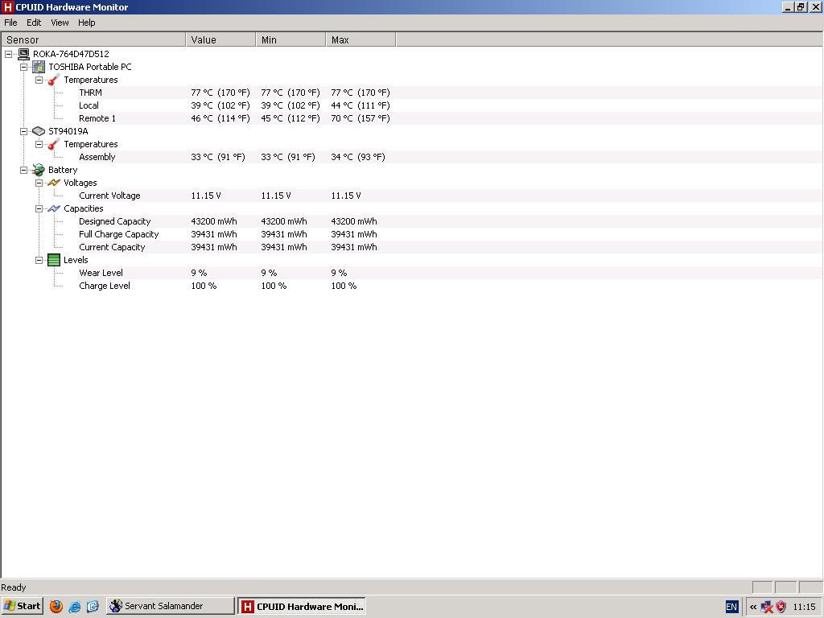824x618 pixels.
Task: Open the Edit menu
Action: (34, 23)
